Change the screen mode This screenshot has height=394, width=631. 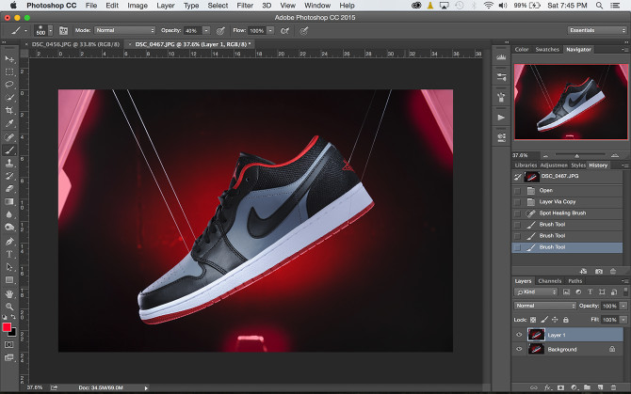point(8,357)
